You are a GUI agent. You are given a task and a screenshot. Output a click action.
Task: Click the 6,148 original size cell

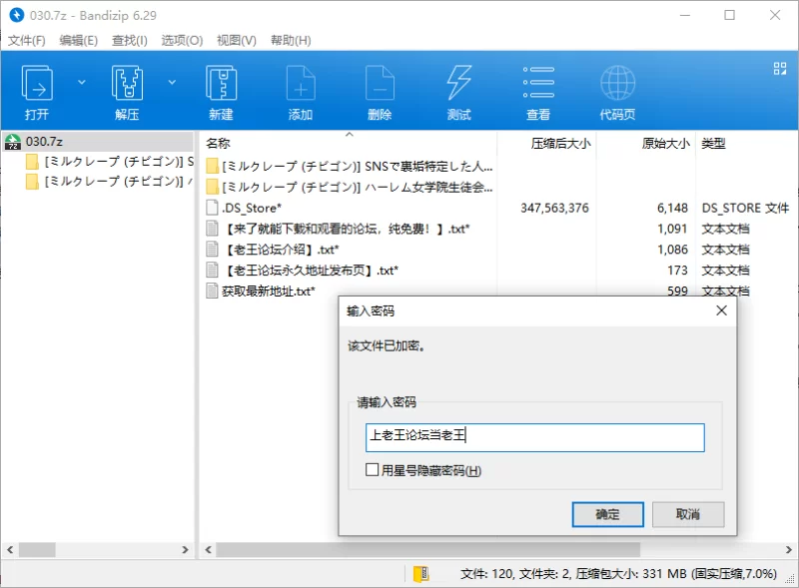[x=672, y=208]
